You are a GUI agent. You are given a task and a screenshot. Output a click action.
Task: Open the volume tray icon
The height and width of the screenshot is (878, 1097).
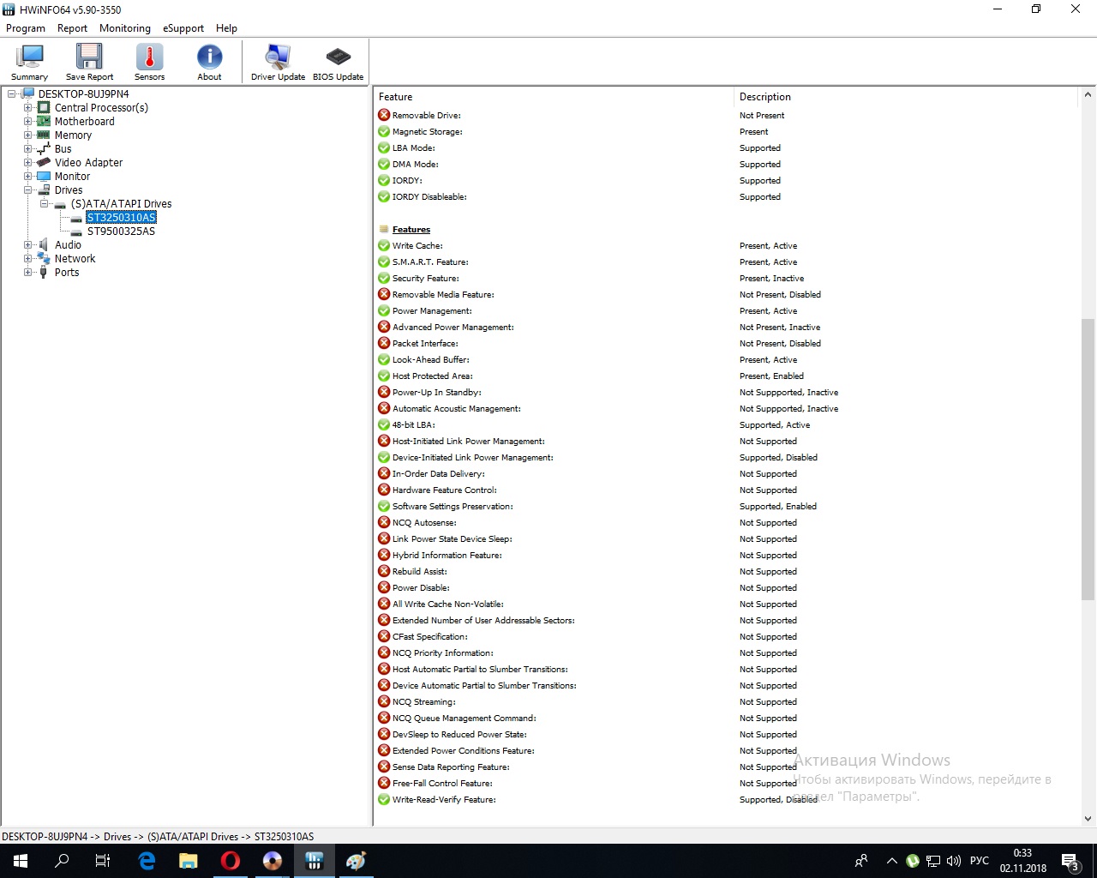(954, 861)
